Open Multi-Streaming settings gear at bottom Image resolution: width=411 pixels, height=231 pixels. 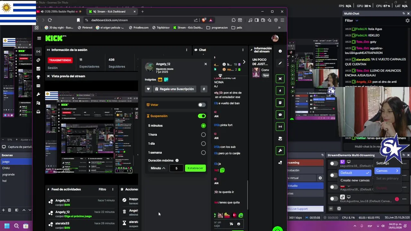(x=339, y=209)
